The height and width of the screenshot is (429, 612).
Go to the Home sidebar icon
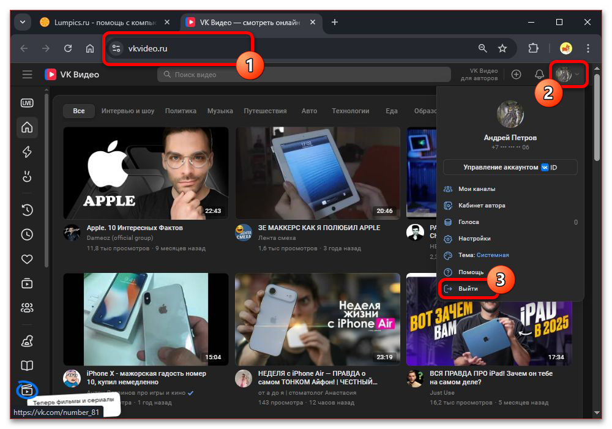pyautogui.click(x=27, y=127)
